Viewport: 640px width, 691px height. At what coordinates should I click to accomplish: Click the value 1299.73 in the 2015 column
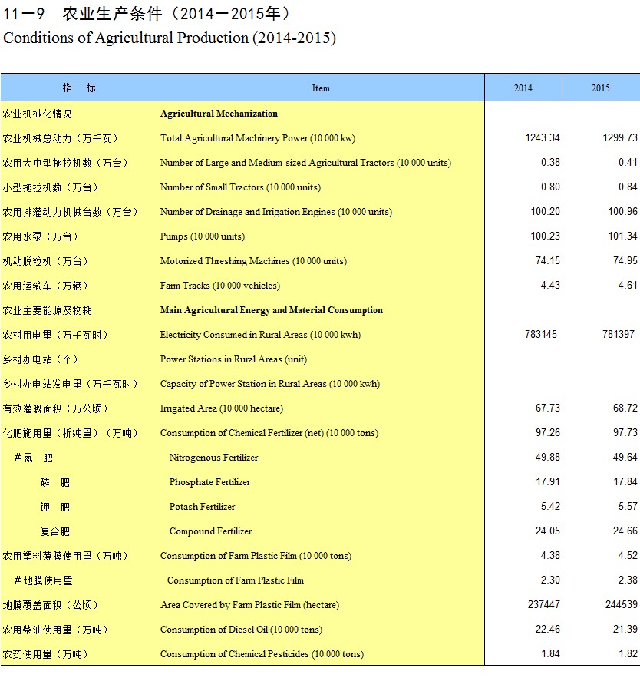click(x=620, y=138)
